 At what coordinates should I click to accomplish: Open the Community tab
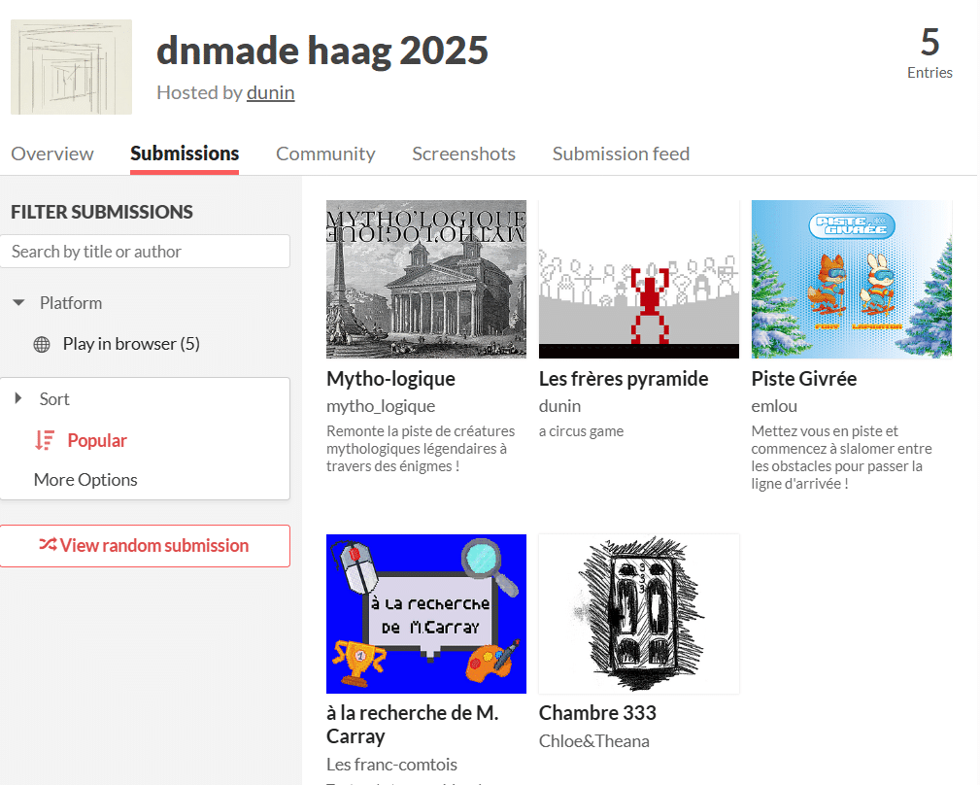click(325, 154)
